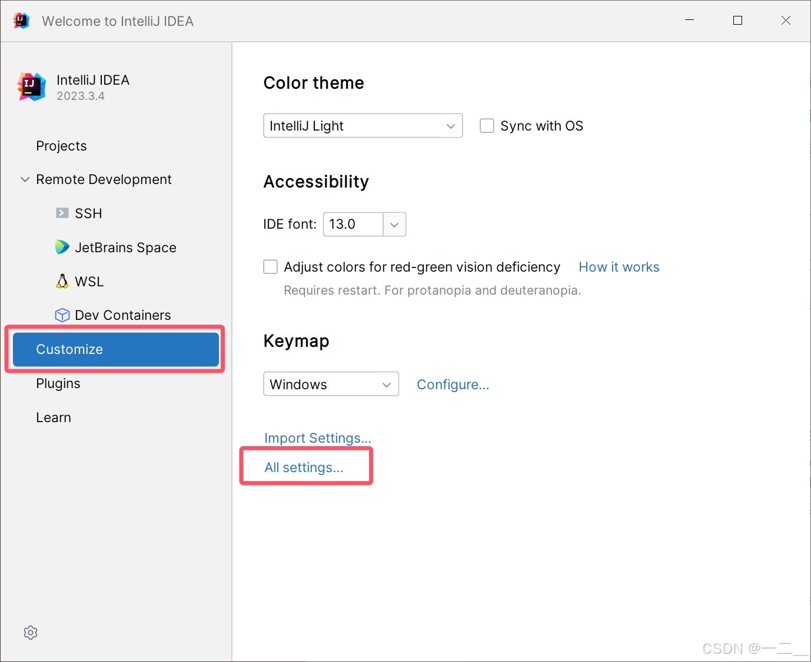Open All settings... link
The width and height of the screenshot is (811, 662).
coord(304,467)
